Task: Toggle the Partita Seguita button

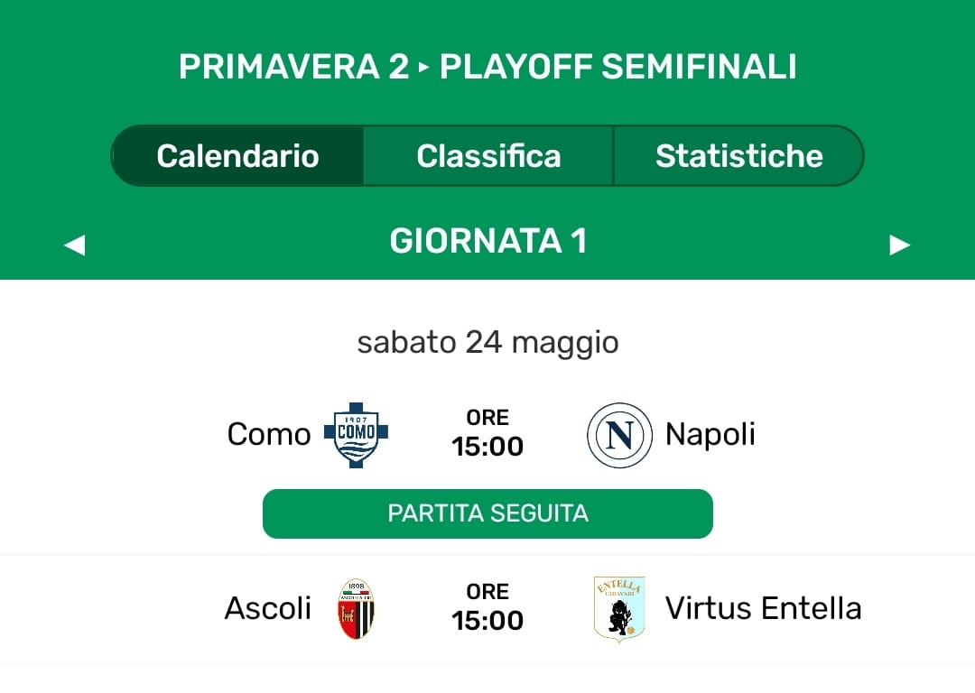Action: click(487, 513)
